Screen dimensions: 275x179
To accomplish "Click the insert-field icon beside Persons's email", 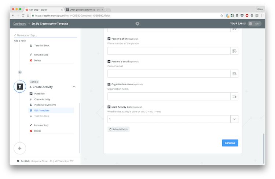I will click(x=234, y=74).
